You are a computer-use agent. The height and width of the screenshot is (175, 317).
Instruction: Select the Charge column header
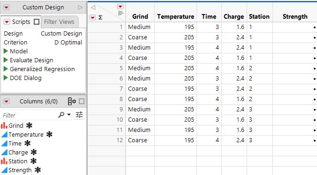[x=234, y=16]
